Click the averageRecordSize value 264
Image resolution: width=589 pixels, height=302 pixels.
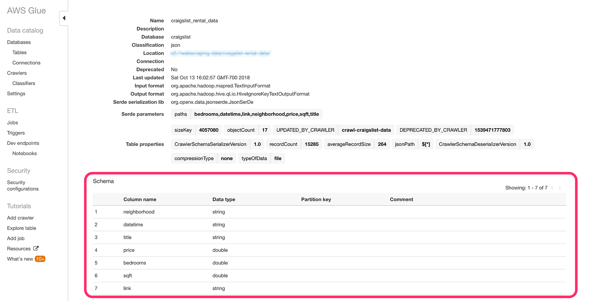(382, 144)
